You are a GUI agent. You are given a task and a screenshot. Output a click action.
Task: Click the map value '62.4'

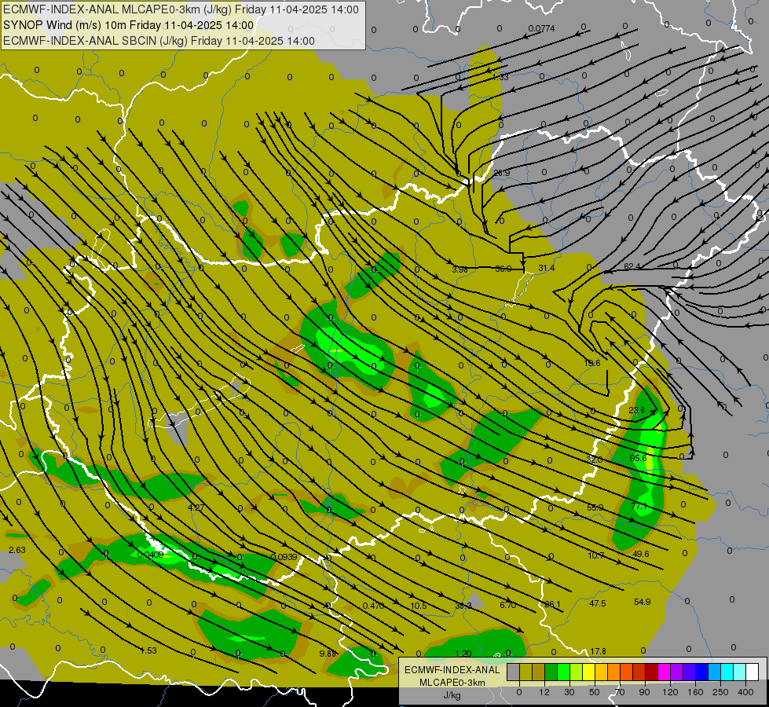pyautogui.click(x=632, y=266)
